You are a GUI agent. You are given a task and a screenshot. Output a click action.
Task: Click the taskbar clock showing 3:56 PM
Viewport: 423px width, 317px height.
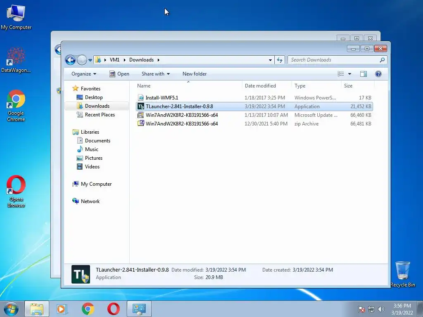pyautogui.click(x=402, y=309)
